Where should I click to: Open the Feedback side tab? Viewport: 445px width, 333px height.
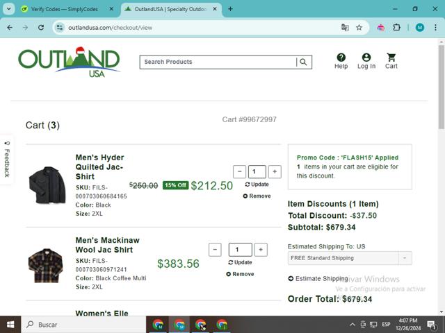coord(7,160)
